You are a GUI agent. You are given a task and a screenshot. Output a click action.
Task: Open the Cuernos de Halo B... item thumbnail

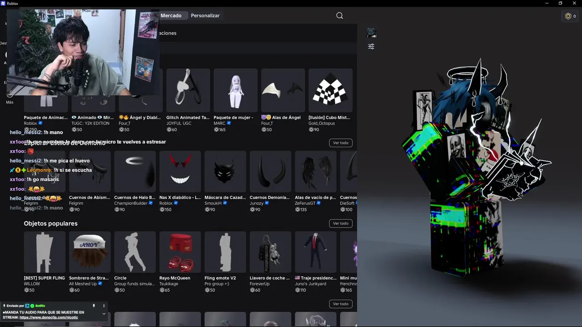point(135,172)
